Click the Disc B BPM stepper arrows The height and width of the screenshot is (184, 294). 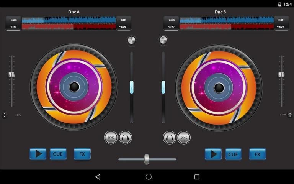click(289, 115)
